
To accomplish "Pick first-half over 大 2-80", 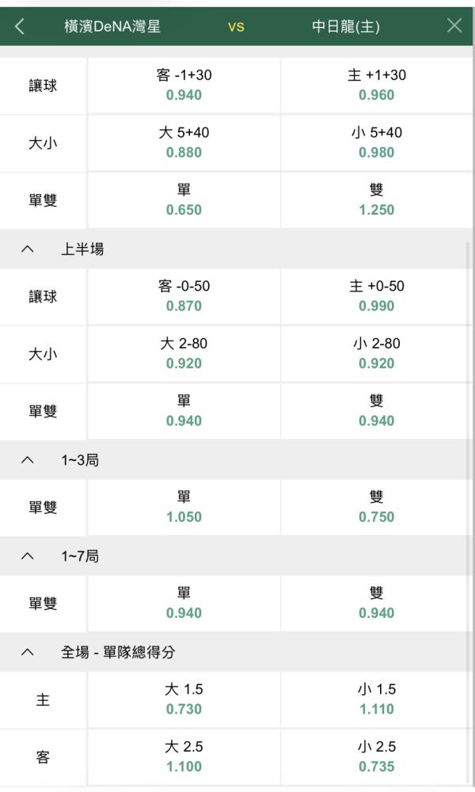I will (x=184, y=354).
